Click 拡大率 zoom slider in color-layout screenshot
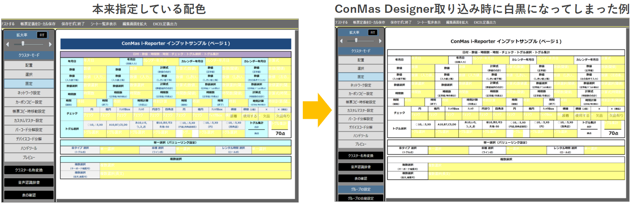The width and height of the screenshot is (632, 205). coord(23,44)
